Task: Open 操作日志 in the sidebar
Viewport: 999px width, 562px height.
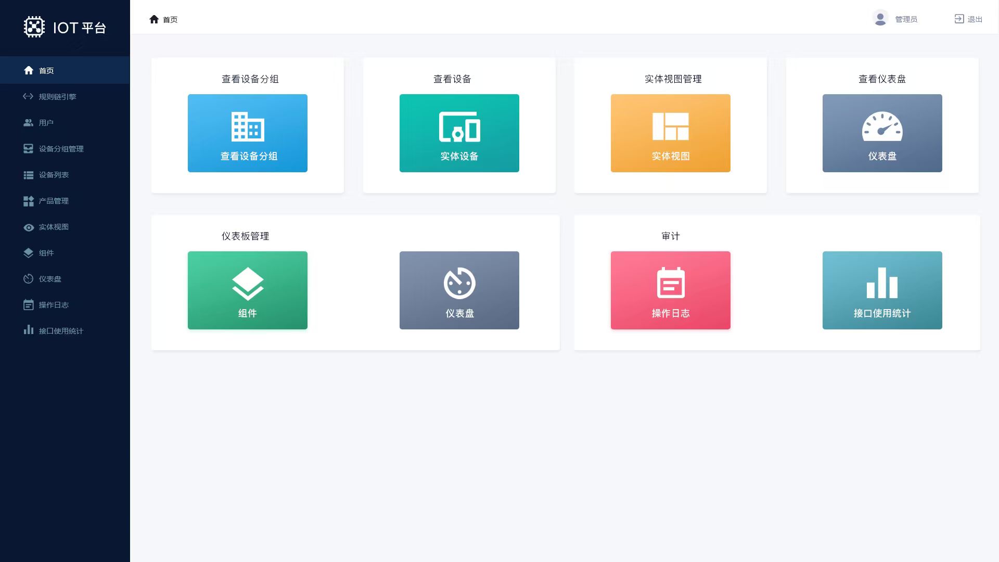Action: click(x=54, y=305)
